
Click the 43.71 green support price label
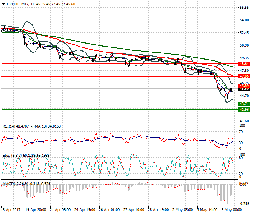[x=244, y=104]
